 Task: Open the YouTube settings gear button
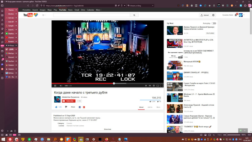coord(213,15)
